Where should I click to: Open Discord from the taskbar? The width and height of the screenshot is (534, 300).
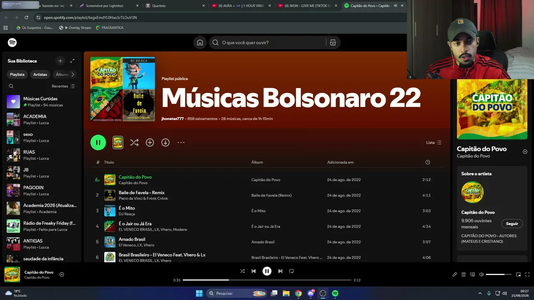[x=311, y=293]
